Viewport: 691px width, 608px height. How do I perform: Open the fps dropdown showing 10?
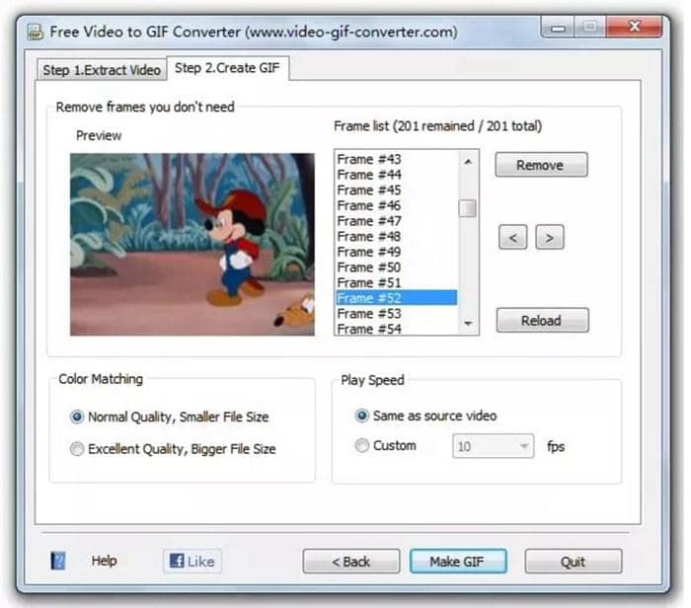[494, 446]
